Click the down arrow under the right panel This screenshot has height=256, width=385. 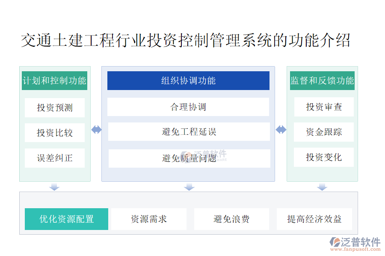pos(322,187)
